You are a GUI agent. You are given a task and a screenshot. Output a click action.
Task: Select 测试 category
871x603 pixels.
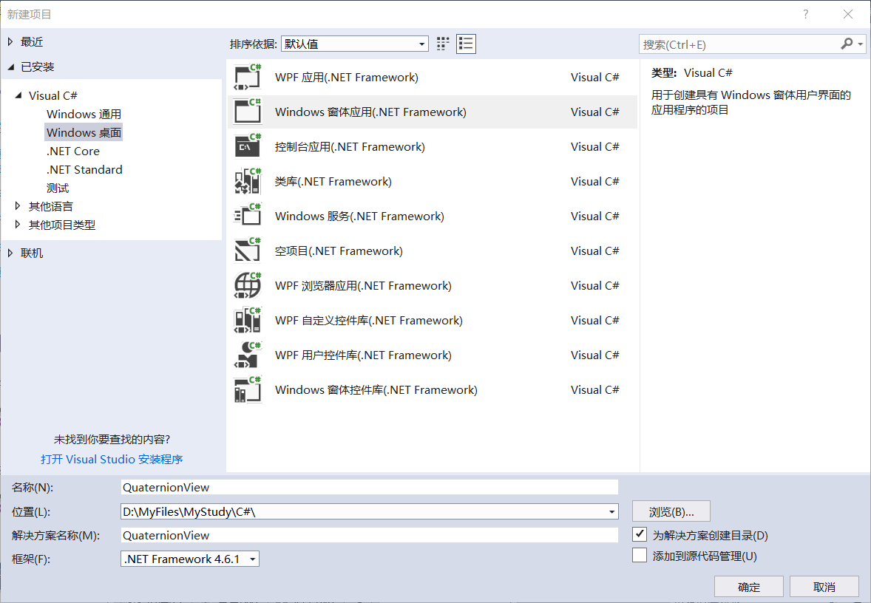pyautogui.click(x=58, y=188)
